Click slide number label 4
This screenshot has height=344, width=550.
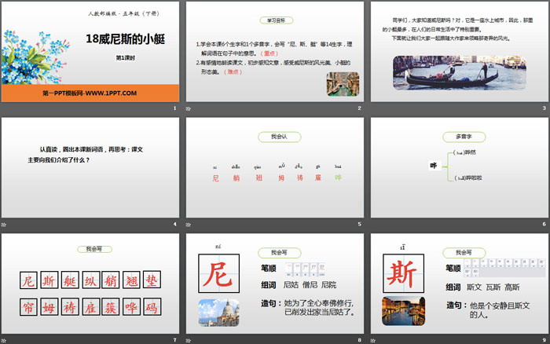174,224
